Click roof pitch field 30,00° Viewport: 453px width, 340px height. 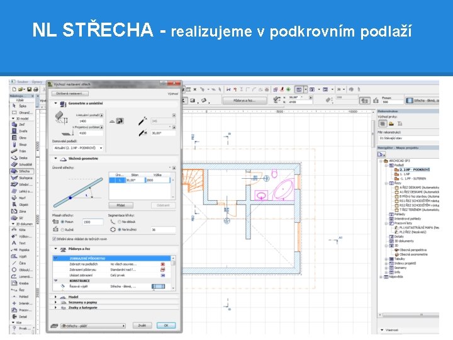(x=163, y=133)
